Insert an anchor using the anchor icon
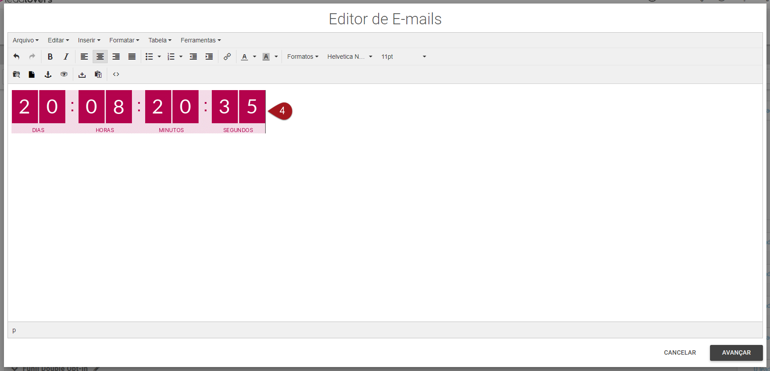 click(48, 75)
